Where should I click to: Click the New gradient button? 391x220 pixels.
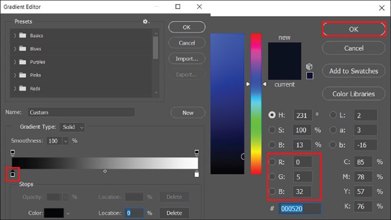tap(188, 113)
